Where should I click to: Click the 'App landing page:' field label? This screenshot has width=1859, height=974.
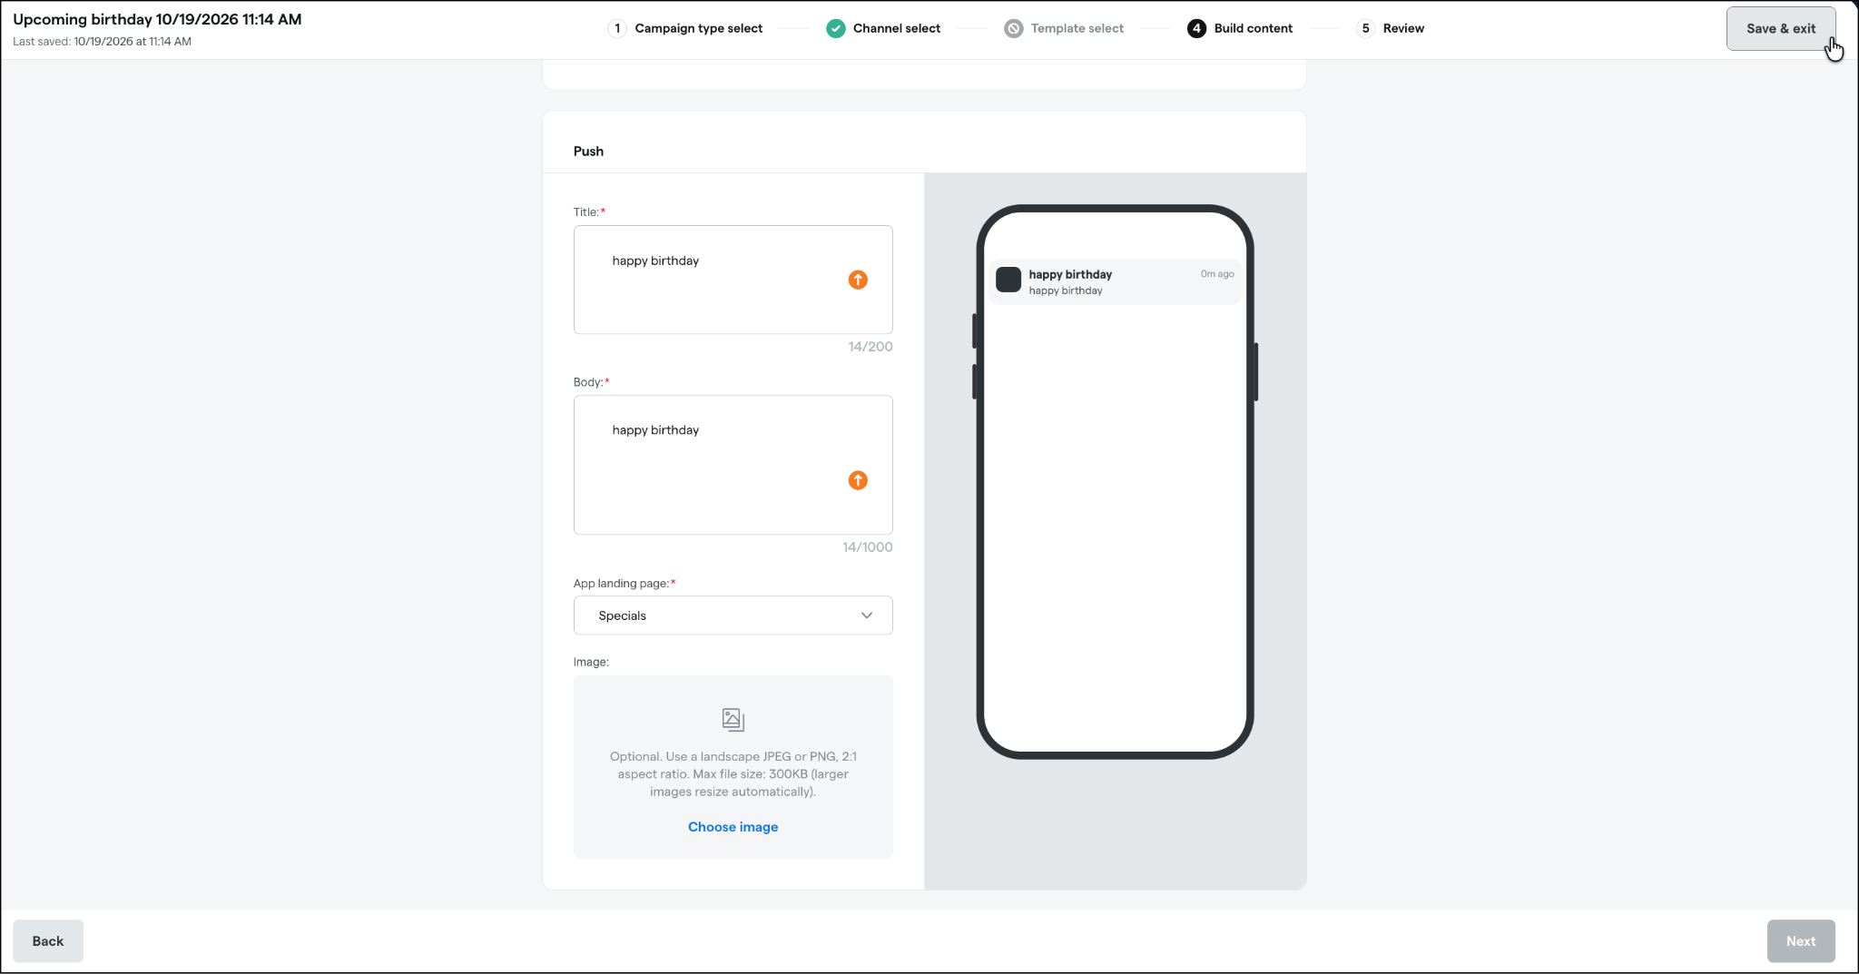click(625, 584)
